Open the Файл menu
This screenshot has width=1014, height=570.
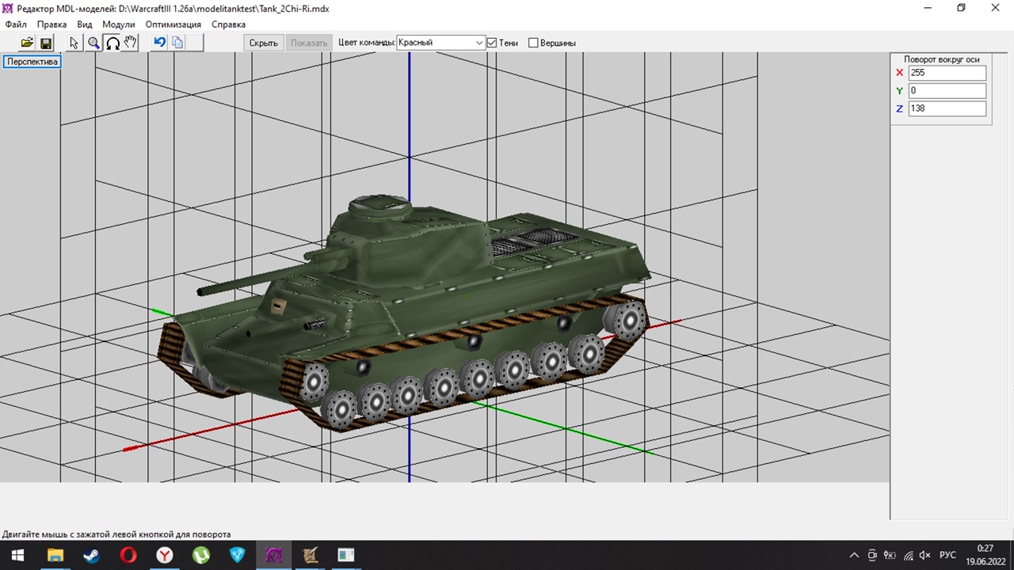16,25
